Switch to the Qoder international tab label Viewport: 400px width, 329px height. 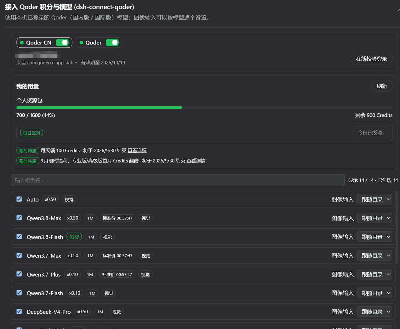coord(93,43)
